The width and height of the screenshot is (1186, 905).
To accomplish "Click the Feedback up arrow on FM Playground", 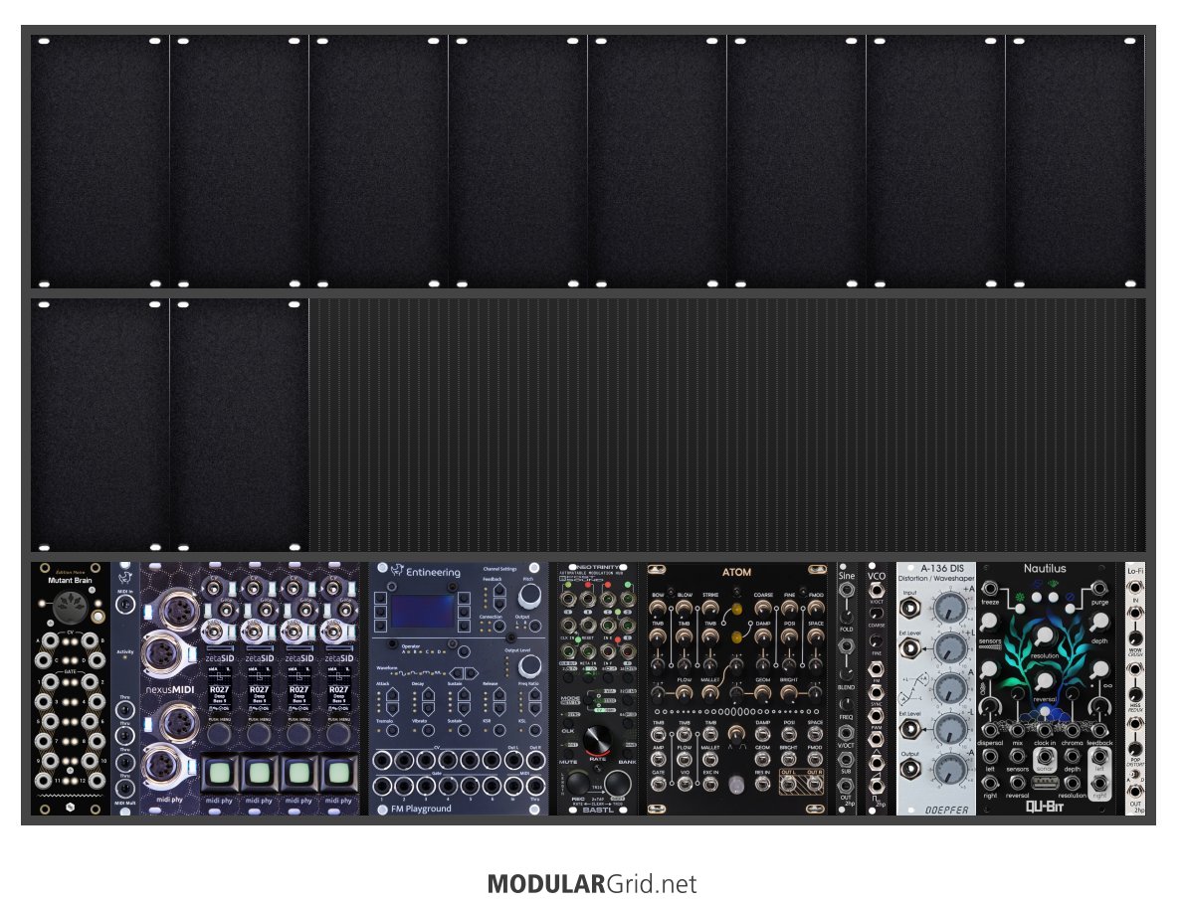I will (x=499, y=591).
